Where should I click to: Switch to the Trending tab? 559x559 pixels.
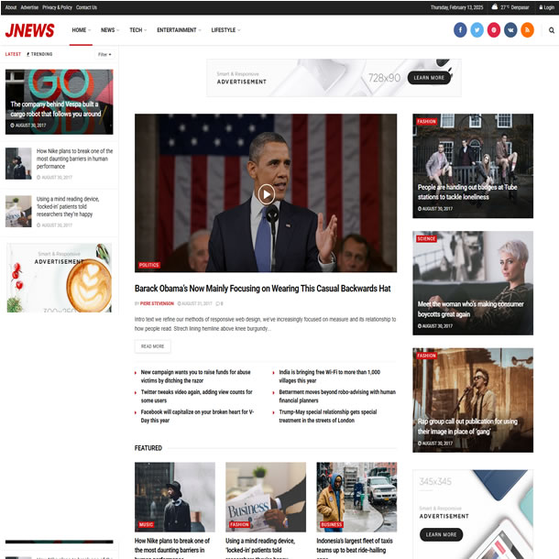(x=40, y=54)
